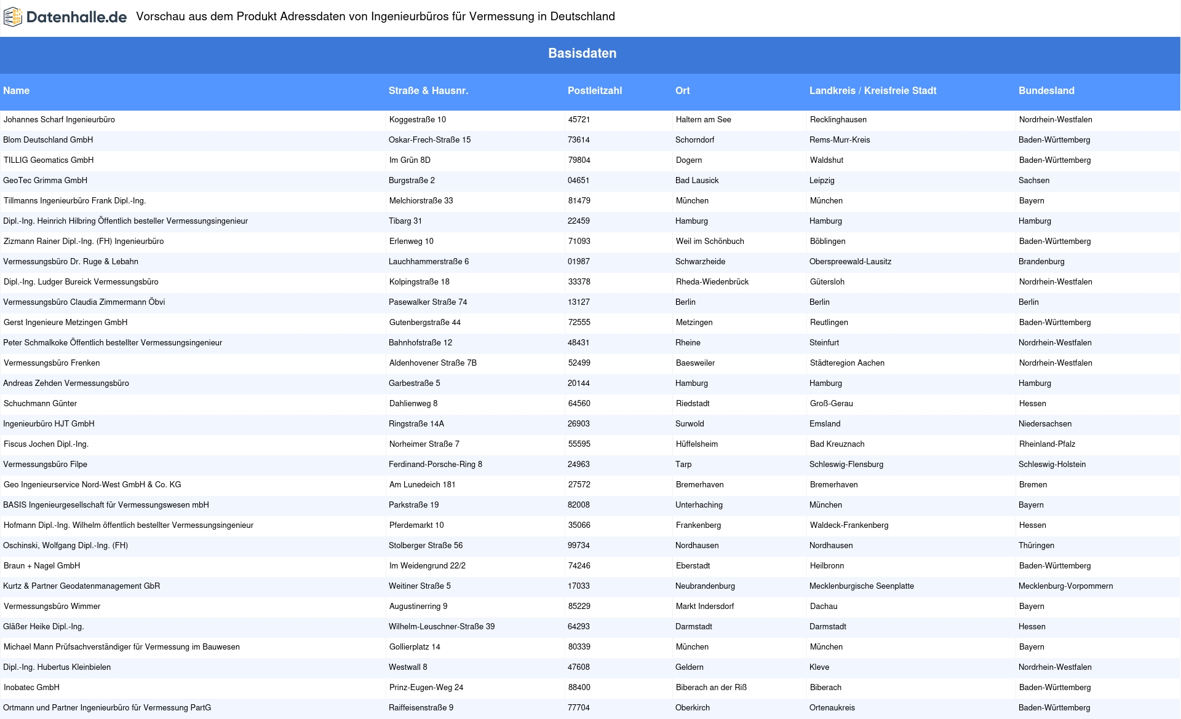Click the Datenhalle.de logo icon
The width and height of the screenshot is (1181, 719).
(x=13, y=17)
